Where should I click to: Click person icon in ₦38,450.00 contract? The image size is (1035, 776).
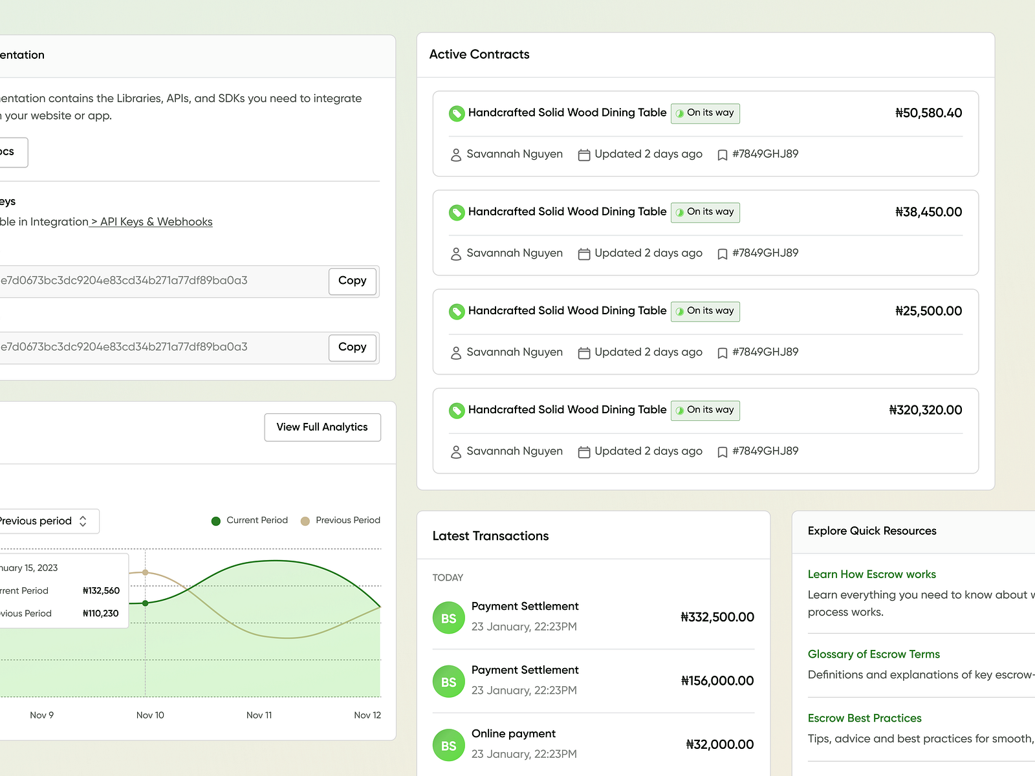(x=456, y=253)
